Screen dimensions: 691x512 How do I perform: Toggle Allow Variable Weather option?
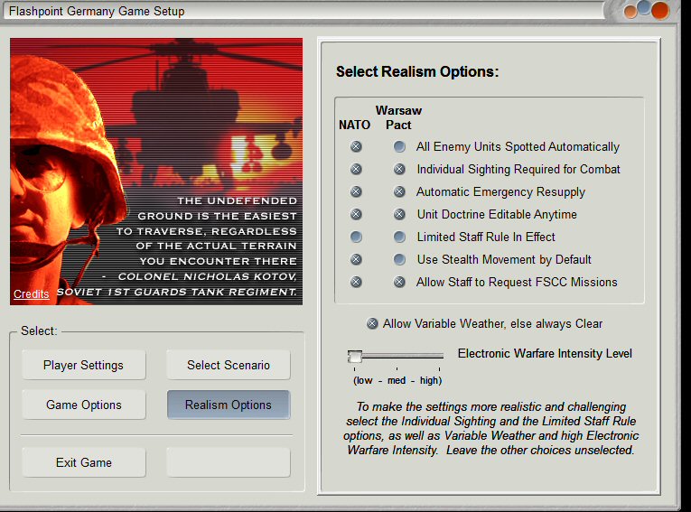[372, 324]
